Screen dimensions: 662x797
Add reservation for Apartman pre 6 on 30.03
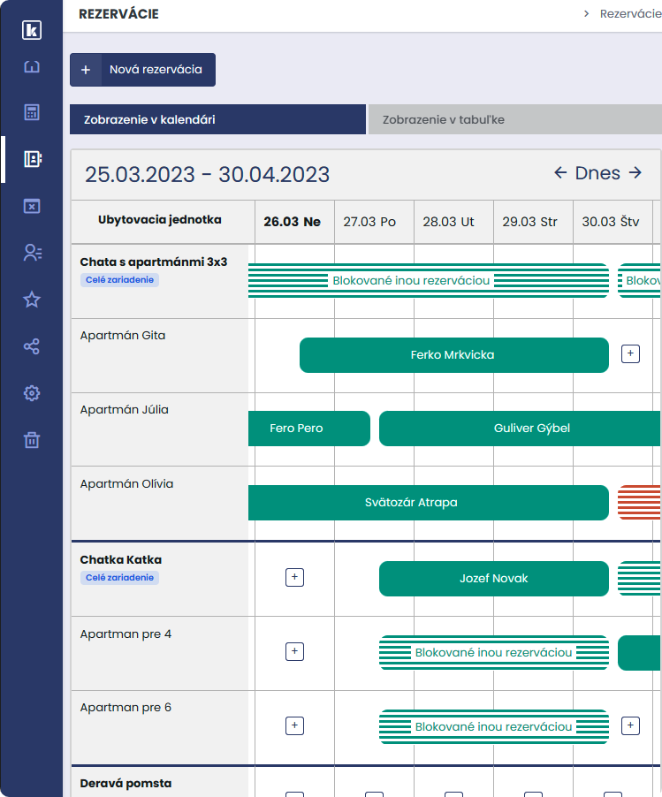(x=630, y=725)
